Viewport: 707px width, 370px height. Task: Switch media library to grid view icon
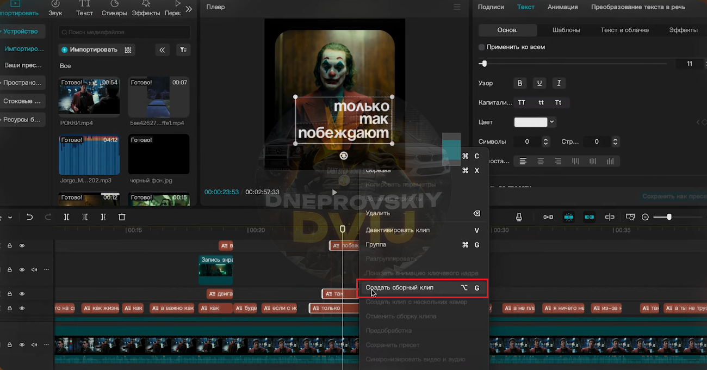click(x=128, y=50)
